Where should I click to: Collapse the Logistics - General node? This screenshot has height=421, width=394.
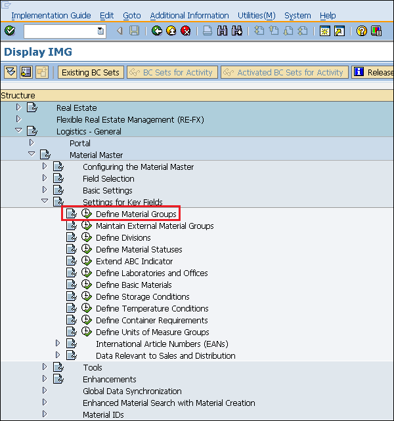[x=18, y=130]
